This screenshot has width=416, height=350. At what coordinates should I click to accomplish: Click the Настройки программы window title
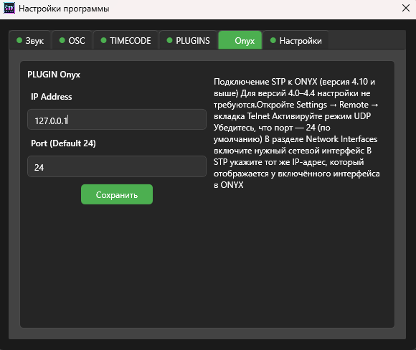pos(64,9)
